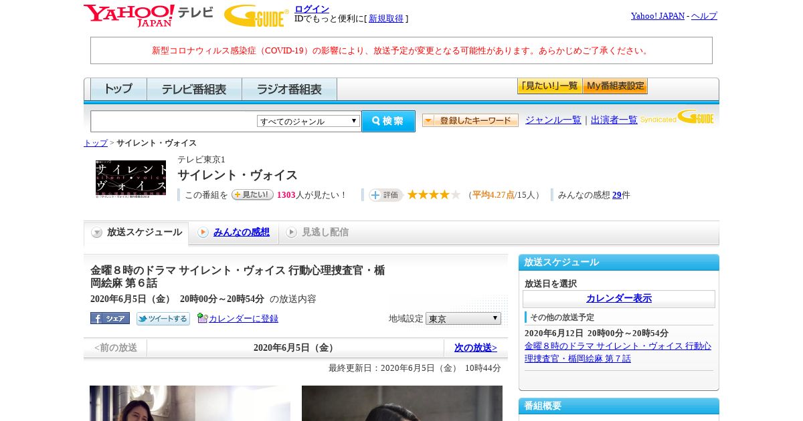Open the トップ navigation tab

pyautogui.click(x=118, y=89)
